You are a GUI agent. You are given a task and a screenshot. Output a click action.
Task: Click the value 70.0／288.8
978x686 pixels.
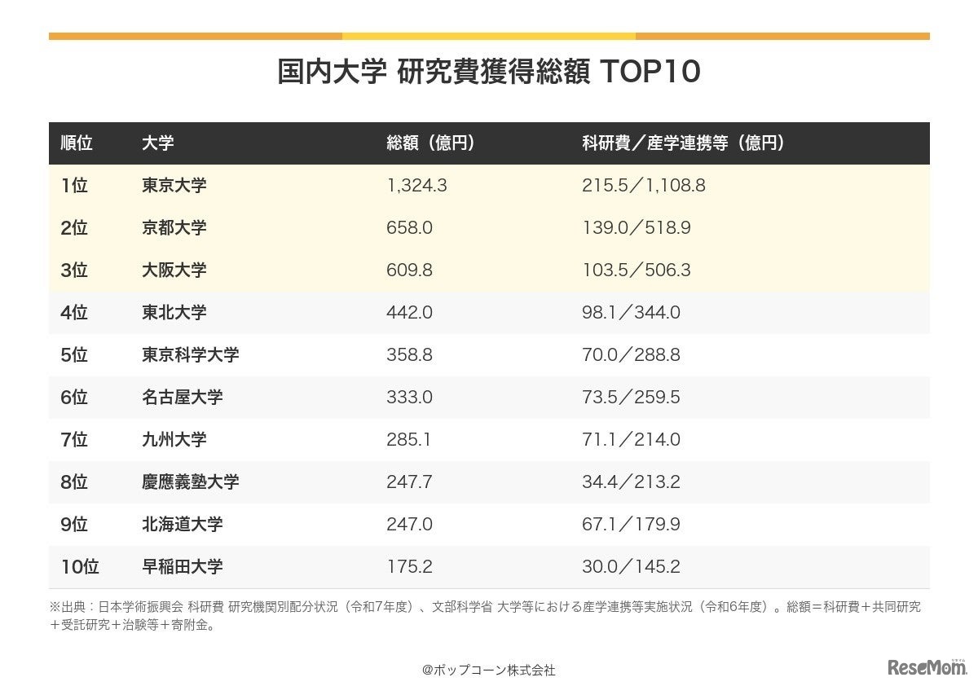click(x=632, y=355)
